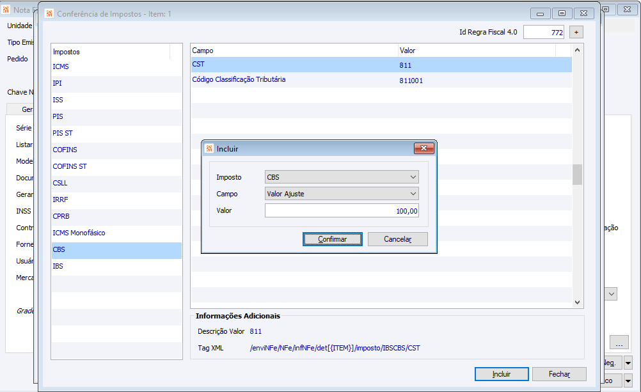Screen dimensions: 641x392
Task: Click the Incluir button at bottom
Action: [502, 374]
